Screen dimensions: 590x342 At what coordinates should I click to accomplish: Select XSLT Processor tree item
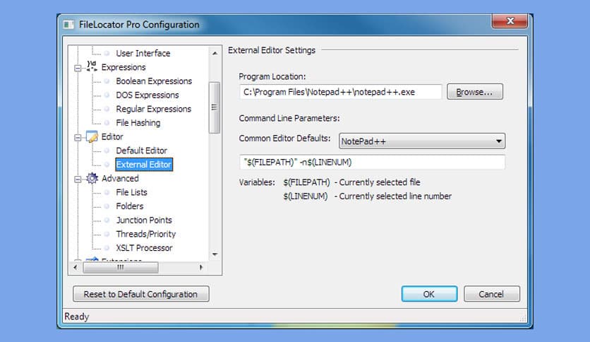click(x=144, y=248)
